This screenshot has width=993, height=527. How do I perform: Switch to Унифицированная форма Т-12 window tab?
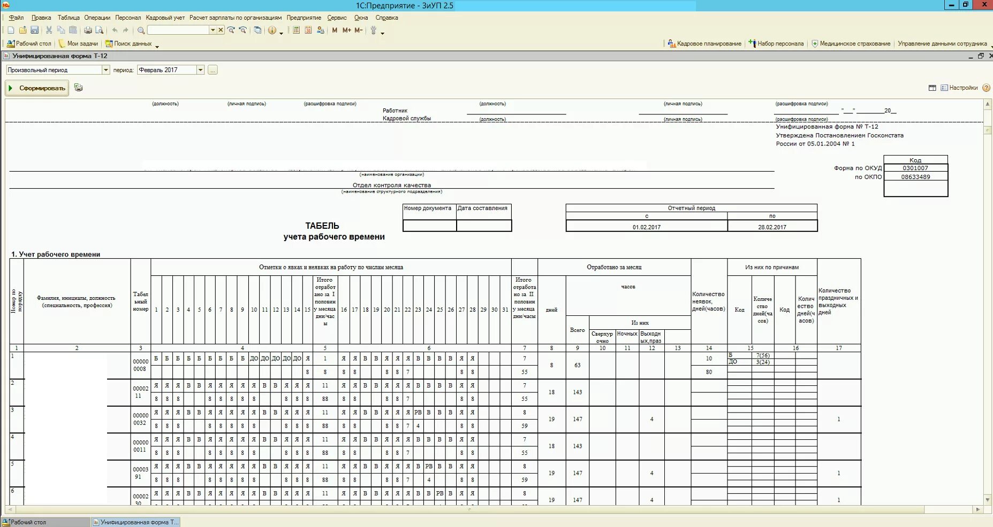click(x=136, y=522)
